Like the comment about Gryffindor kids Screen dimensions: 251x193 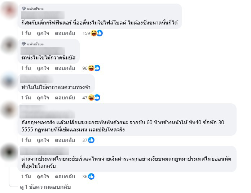(43, 33)
